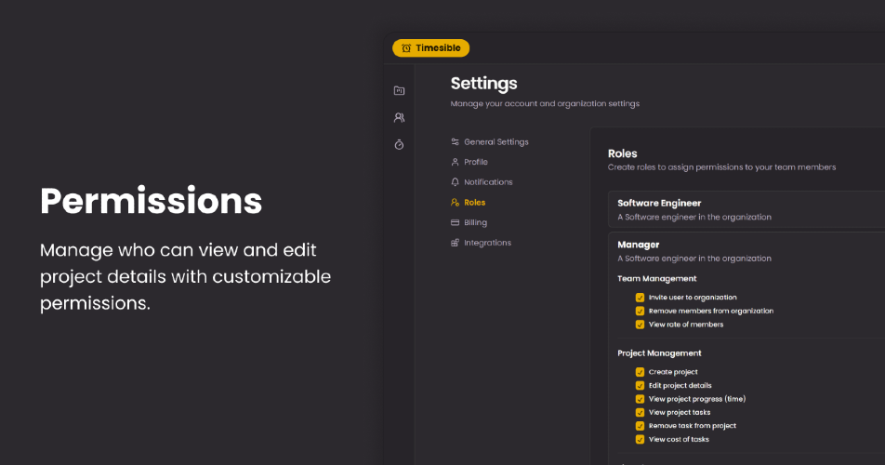Uncheck Invite user to organization
885x465 pixels.
point(640,298)
